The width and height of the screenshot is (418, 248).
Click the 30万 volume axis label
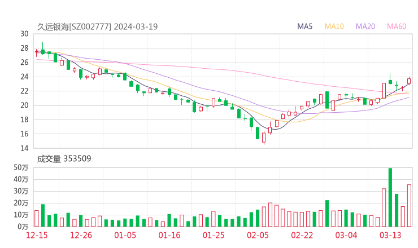coord(21,191)
